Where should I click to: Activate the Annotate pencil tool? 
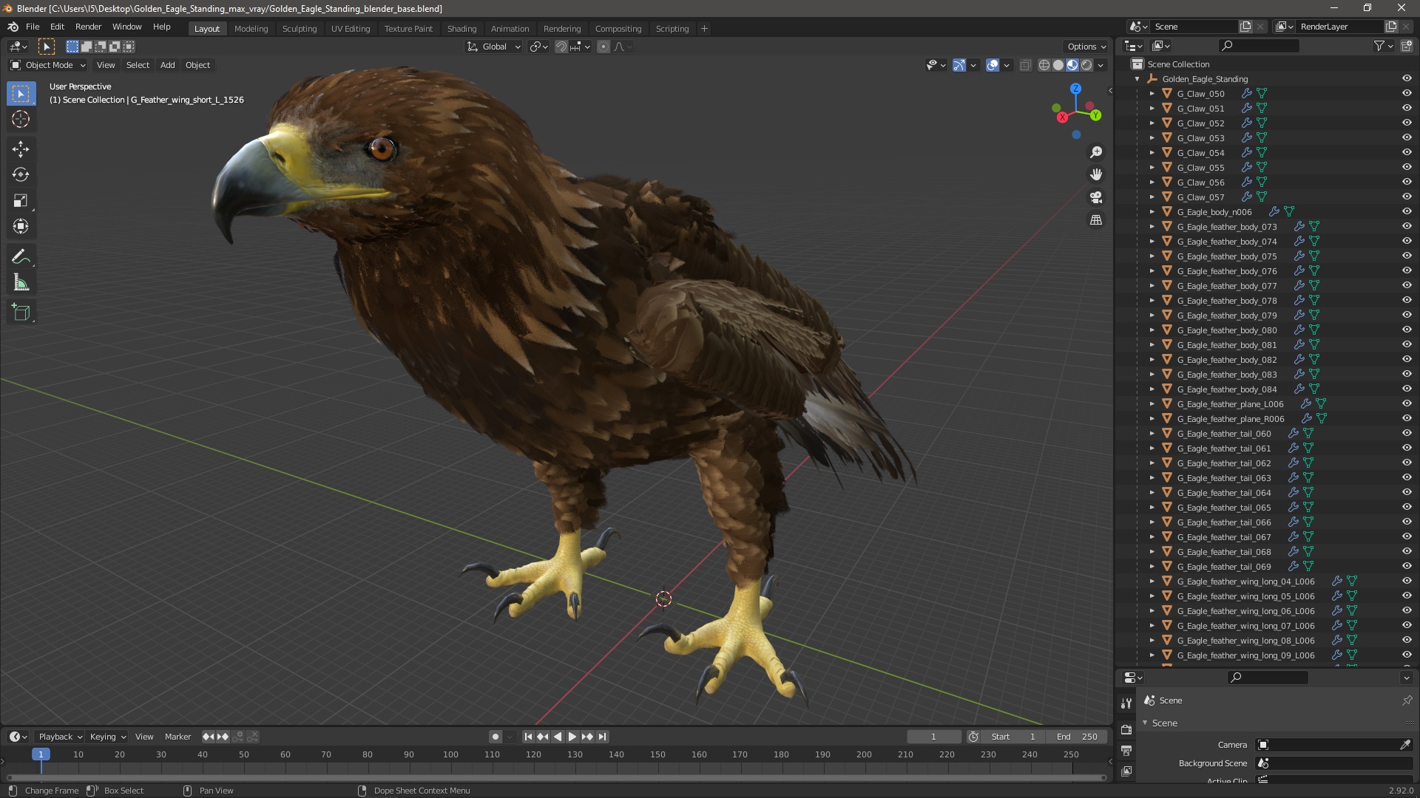(x=21, y=257)
